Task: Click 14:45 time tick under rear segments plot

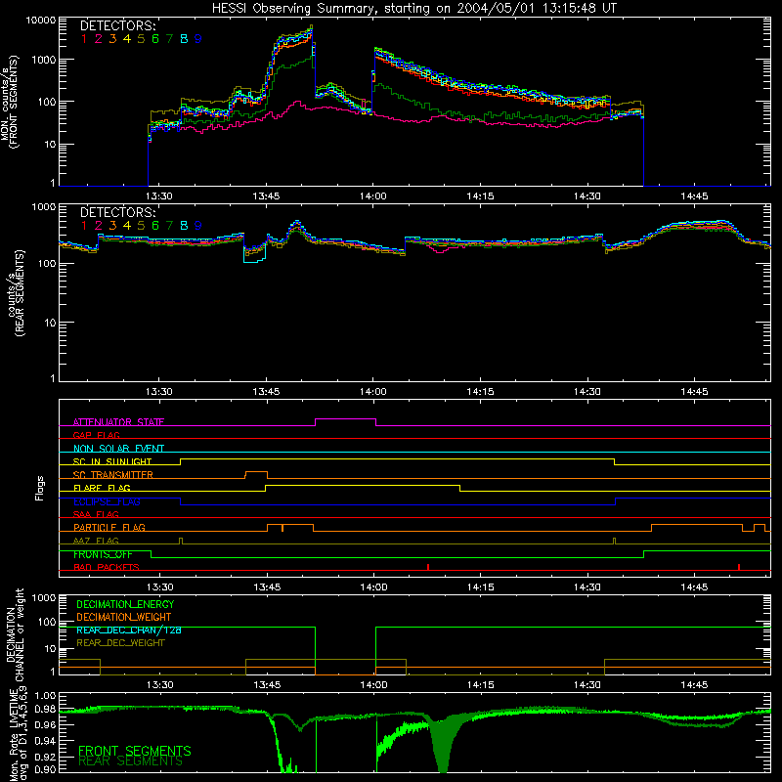Action: coord(694,392)
